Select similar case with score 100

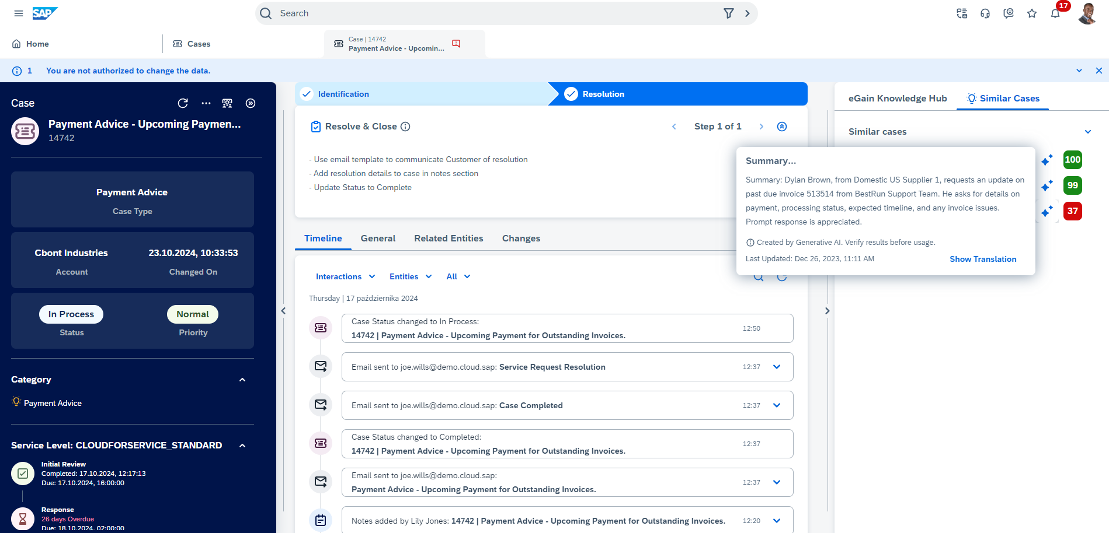(1073, 160)
